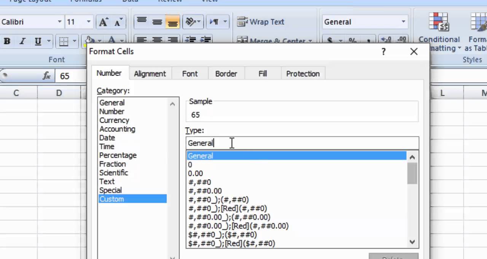Select Custom in the Category list

click(x=132, y=199)
